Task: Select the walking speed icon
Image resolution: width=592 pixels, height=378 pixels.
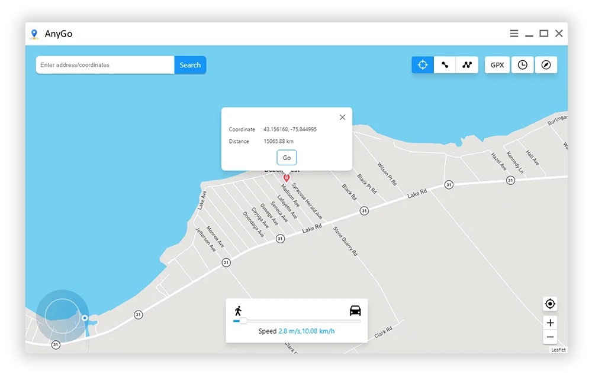Action: tap(238, 311)
